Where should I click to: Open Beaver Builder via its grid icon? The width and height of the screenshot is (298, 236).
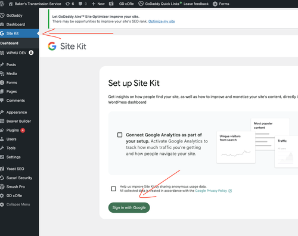(2, 121)
